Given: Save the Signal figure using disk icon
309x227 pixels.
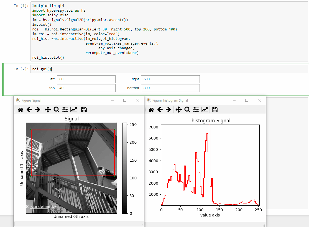Looking at the screenshot, I should 84,110.
